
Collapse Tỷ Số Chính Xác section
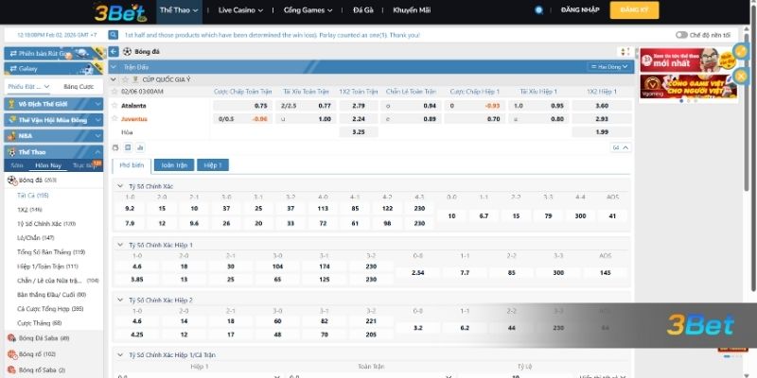(120, 186)
